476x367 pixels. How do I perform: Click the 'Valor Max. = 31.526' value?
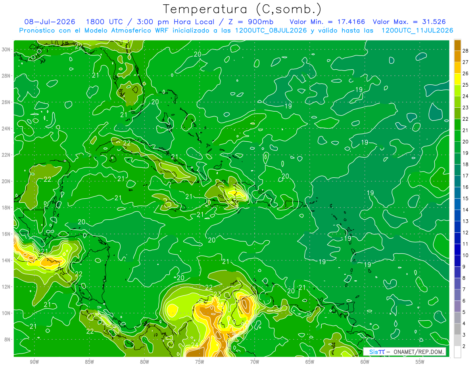tap(409, 22)
